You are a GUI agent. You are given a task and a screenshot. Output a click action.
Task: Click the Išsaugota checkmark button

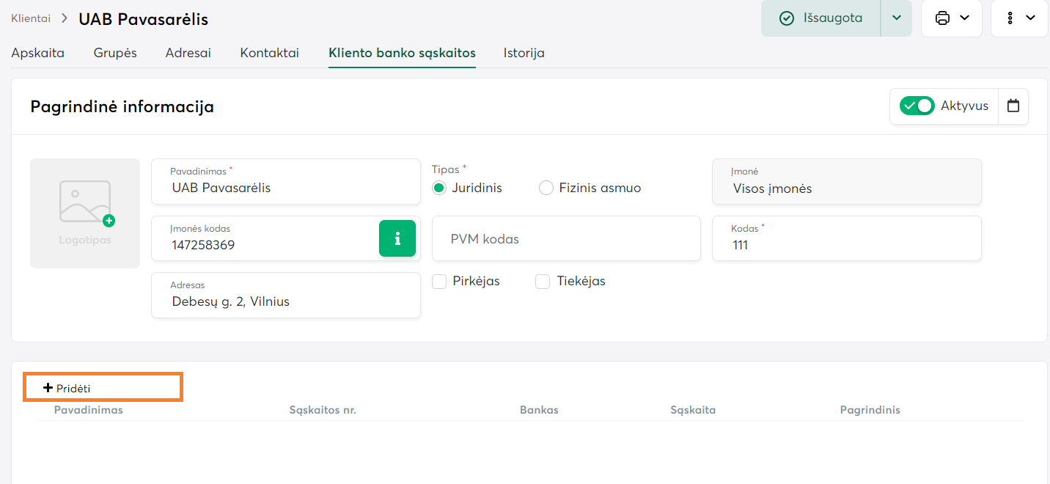820,18
